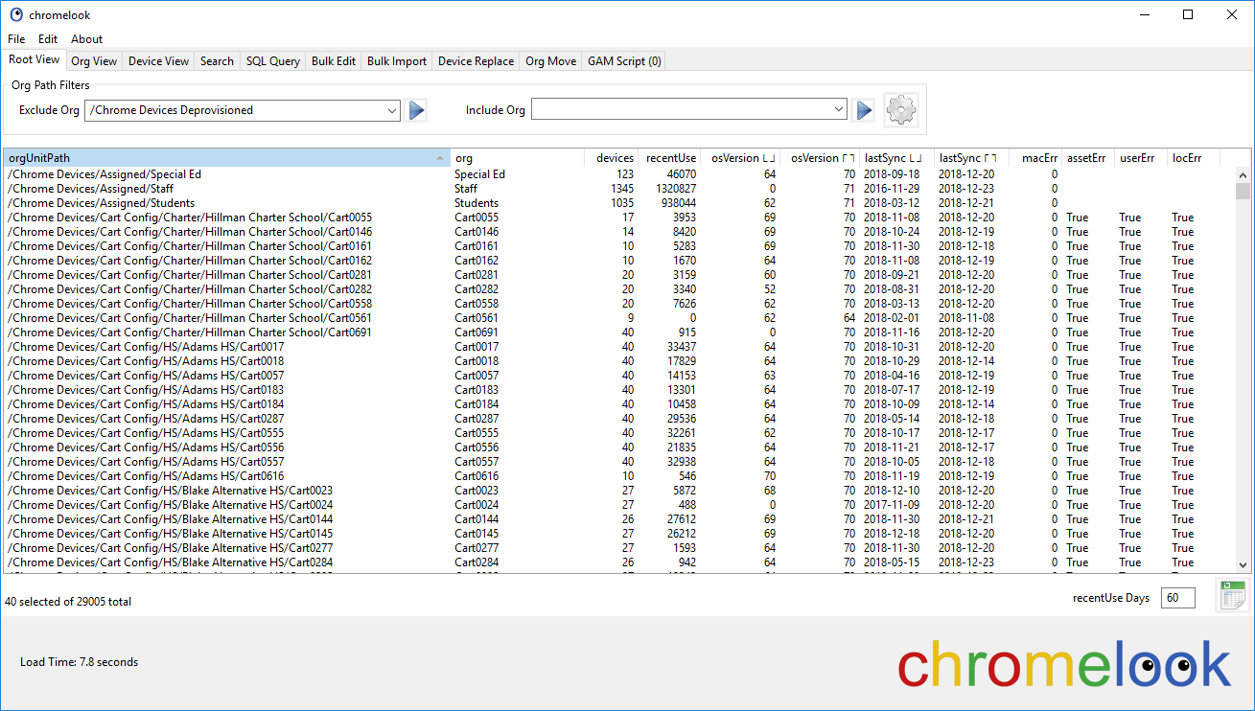Click lastSync date 2016-11-29
This screenshot has width=1255, height=711.
tap(892, 189)
